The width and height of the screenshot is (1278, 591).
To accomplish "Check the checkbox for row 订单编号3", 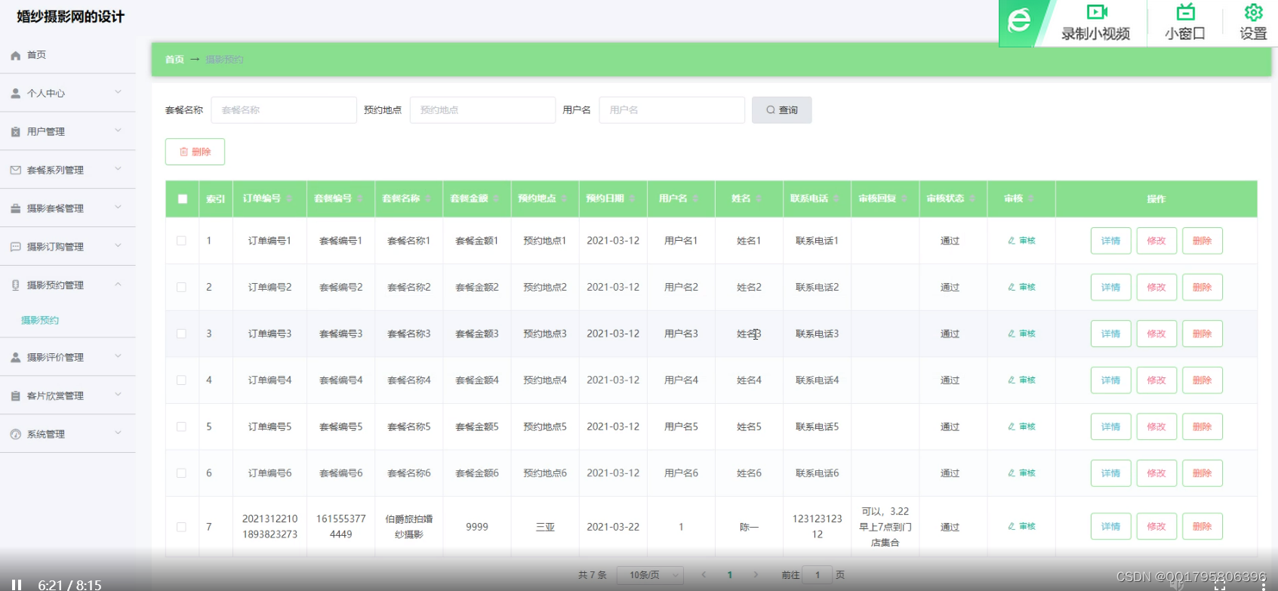I will pyautogui.click(x=181, y=334).
